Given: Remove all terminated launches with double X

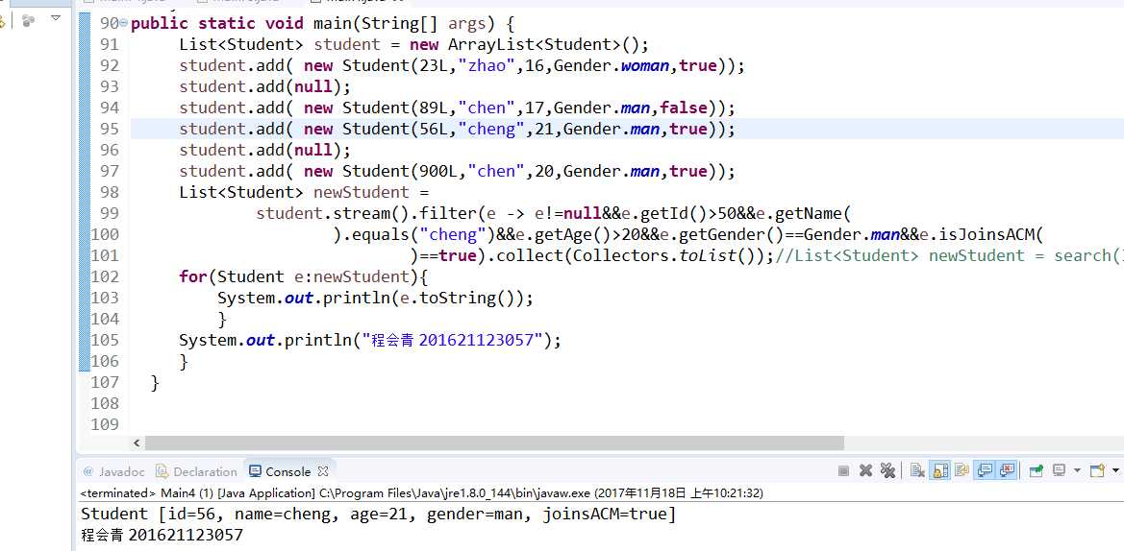Looking at the screenshot, I should click(x=887, y=471).
